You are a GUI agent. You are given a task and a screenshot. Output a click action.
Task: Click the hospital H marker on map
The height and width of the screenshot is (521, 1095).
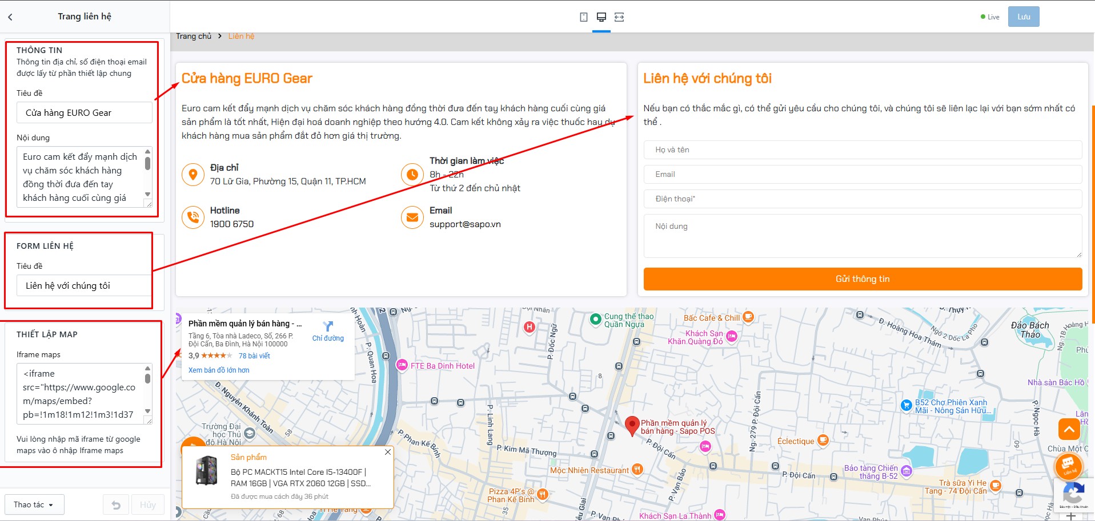click(530, 327)
